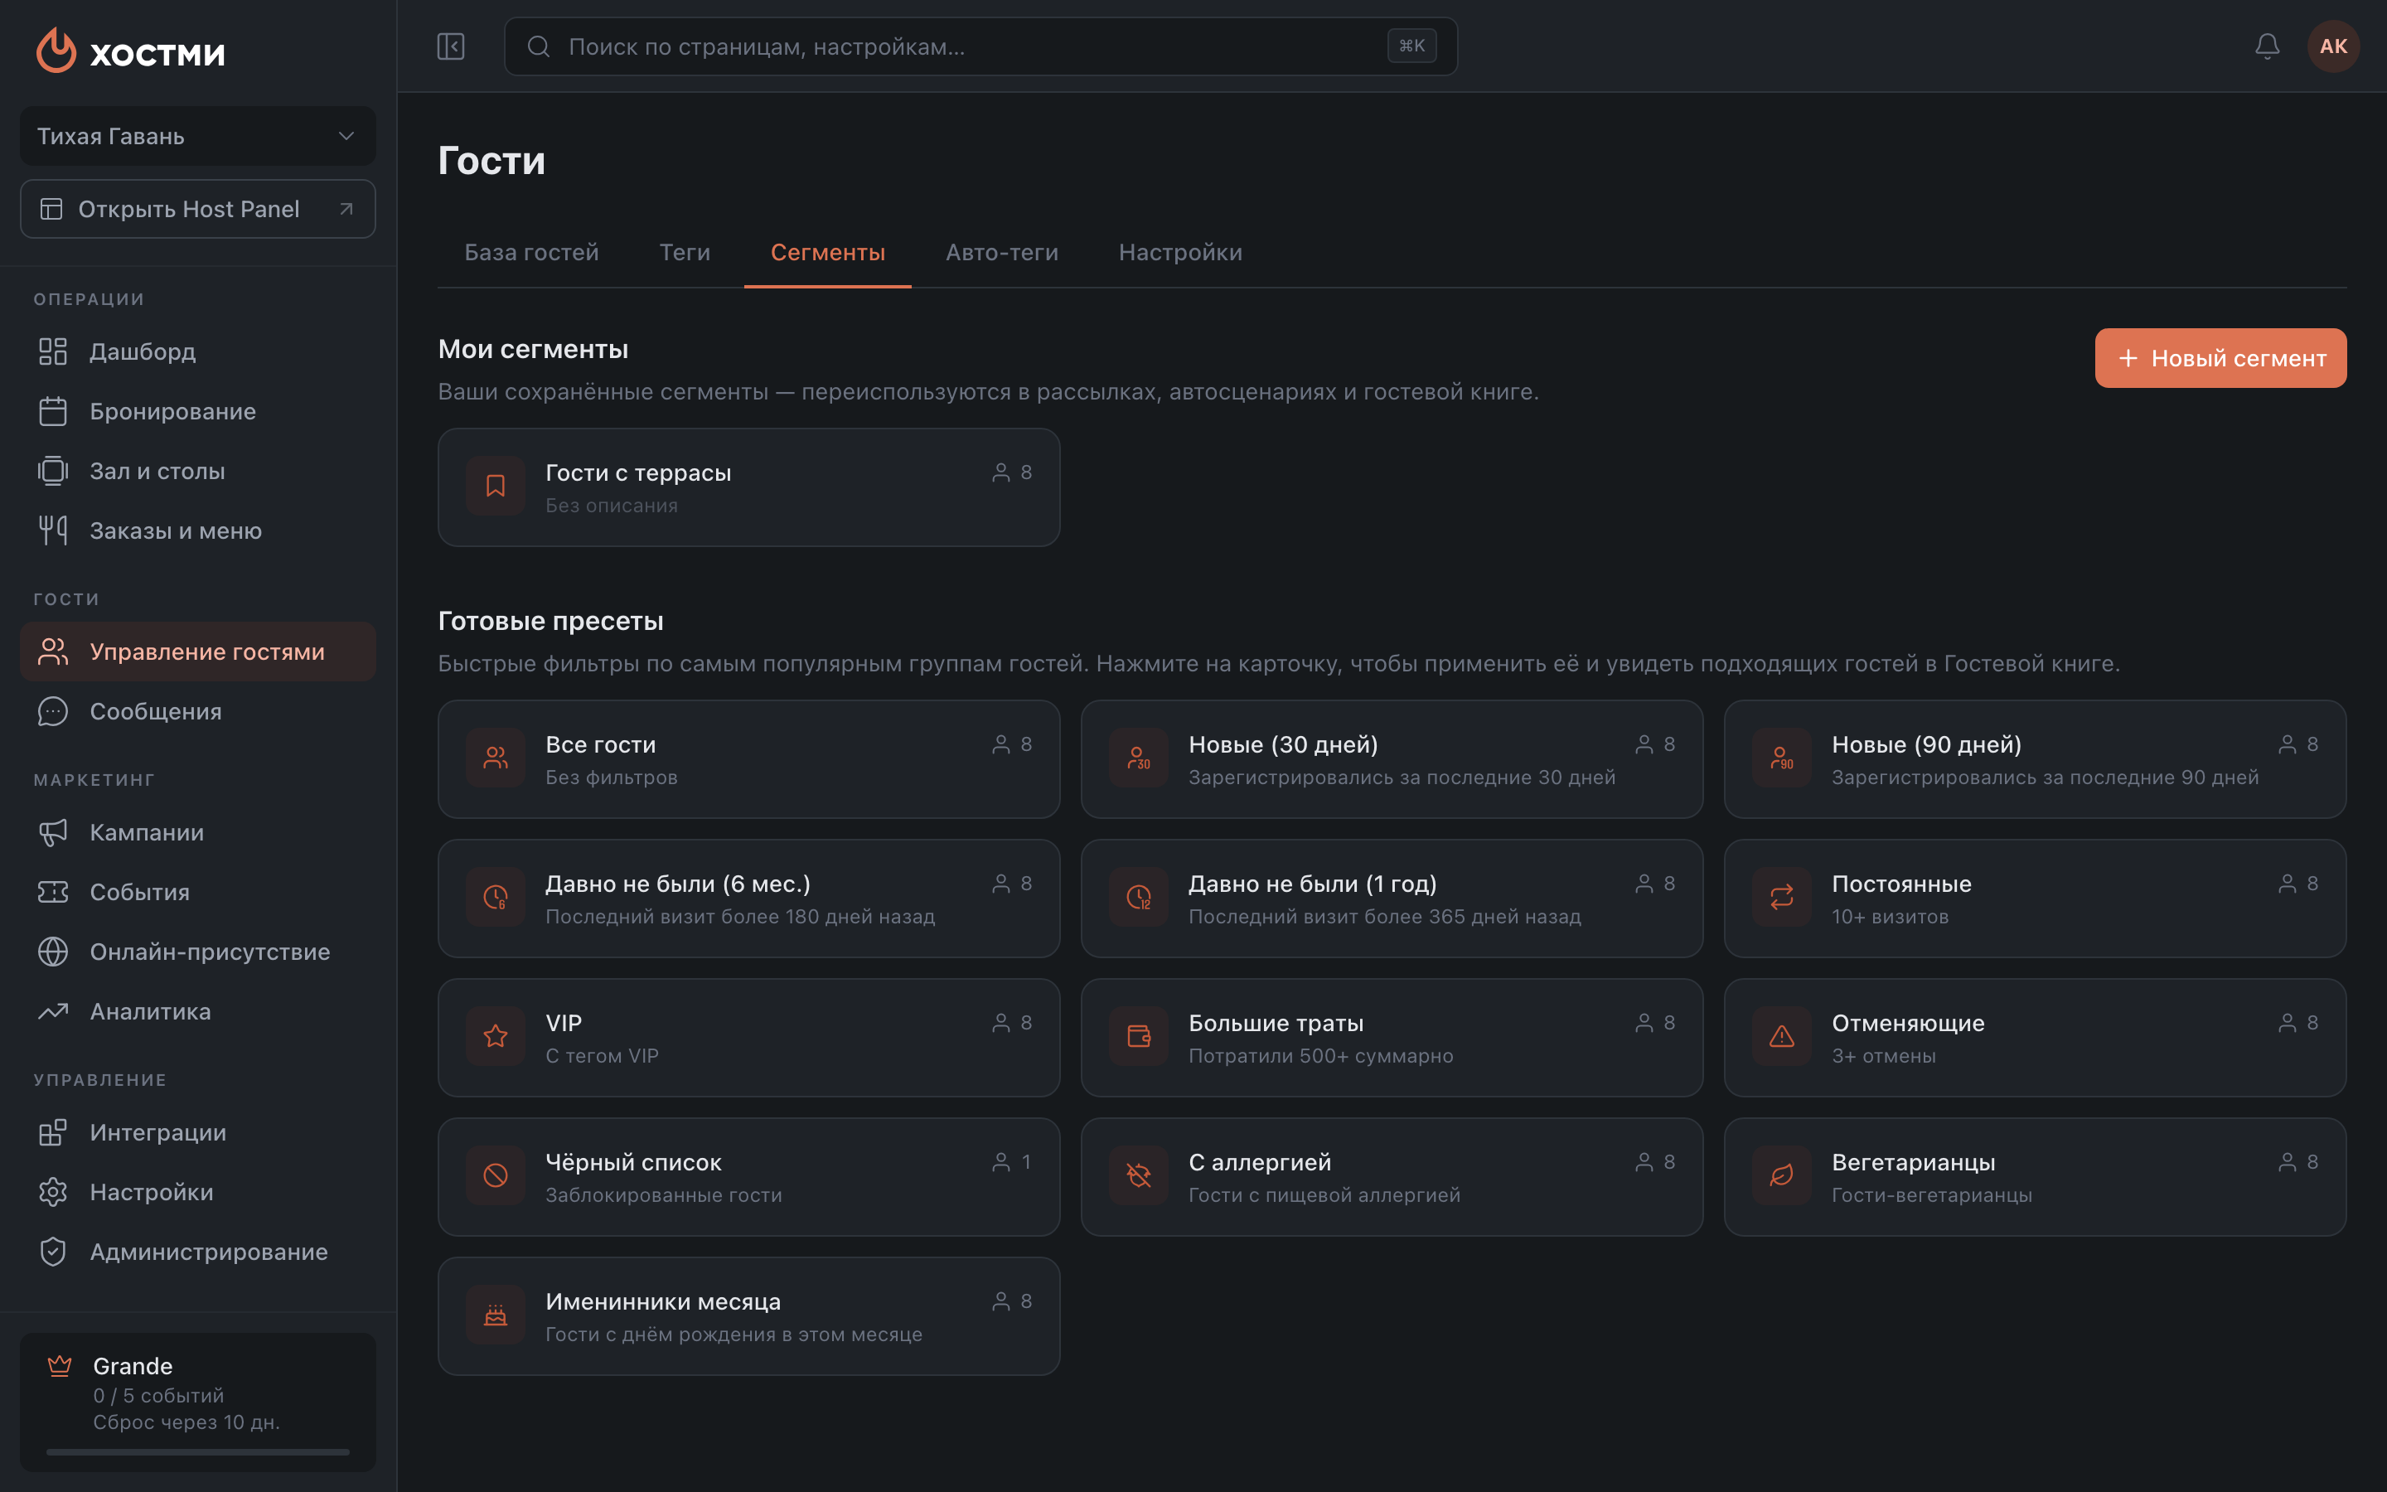This screenshot has width=2387, height=1492.
Task: Open Зал и столы section
Action: [x=197, y=471]
